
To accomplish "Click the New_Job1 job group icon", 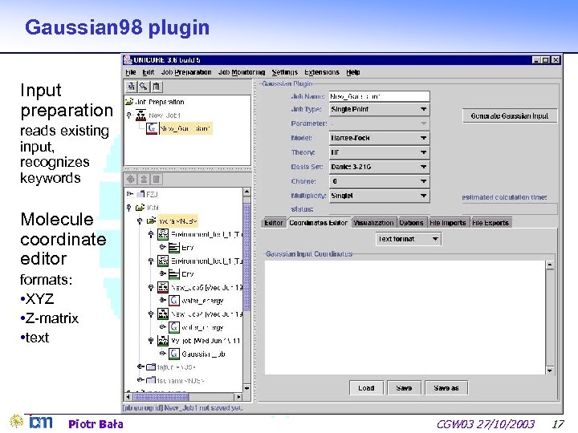I will (140, 115).
